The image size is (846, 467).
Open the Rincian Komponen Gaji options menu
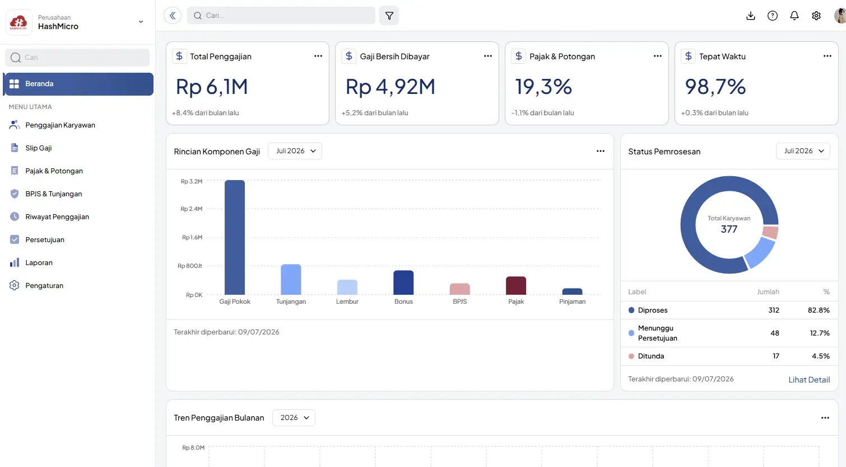point(601,151)
